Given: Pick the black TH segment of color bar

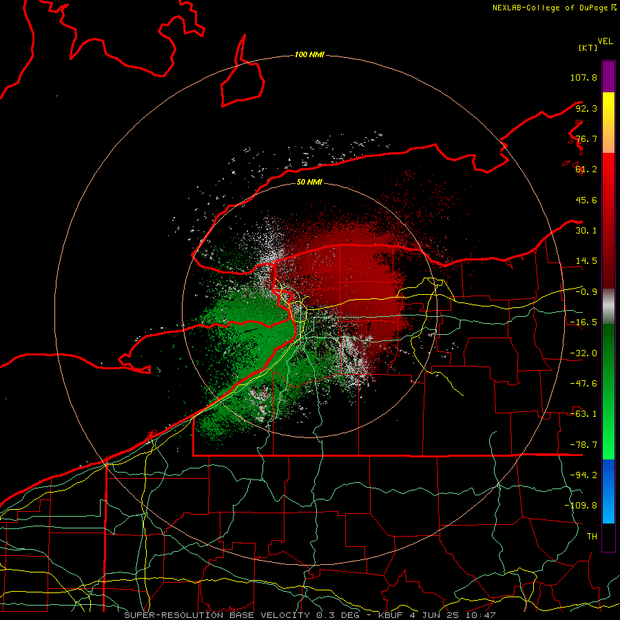Looking at the screenshot, I should 608,537.
